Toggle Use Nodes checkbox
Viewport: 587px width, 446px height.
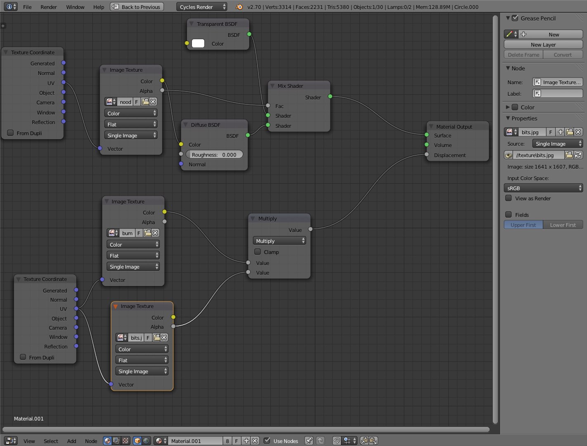pyautogui.click(x=267, y=441)
